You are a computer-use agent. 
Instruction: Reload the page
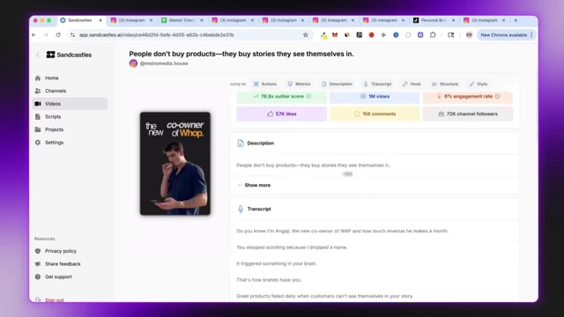pyautogui.click(x=58, y=35)
